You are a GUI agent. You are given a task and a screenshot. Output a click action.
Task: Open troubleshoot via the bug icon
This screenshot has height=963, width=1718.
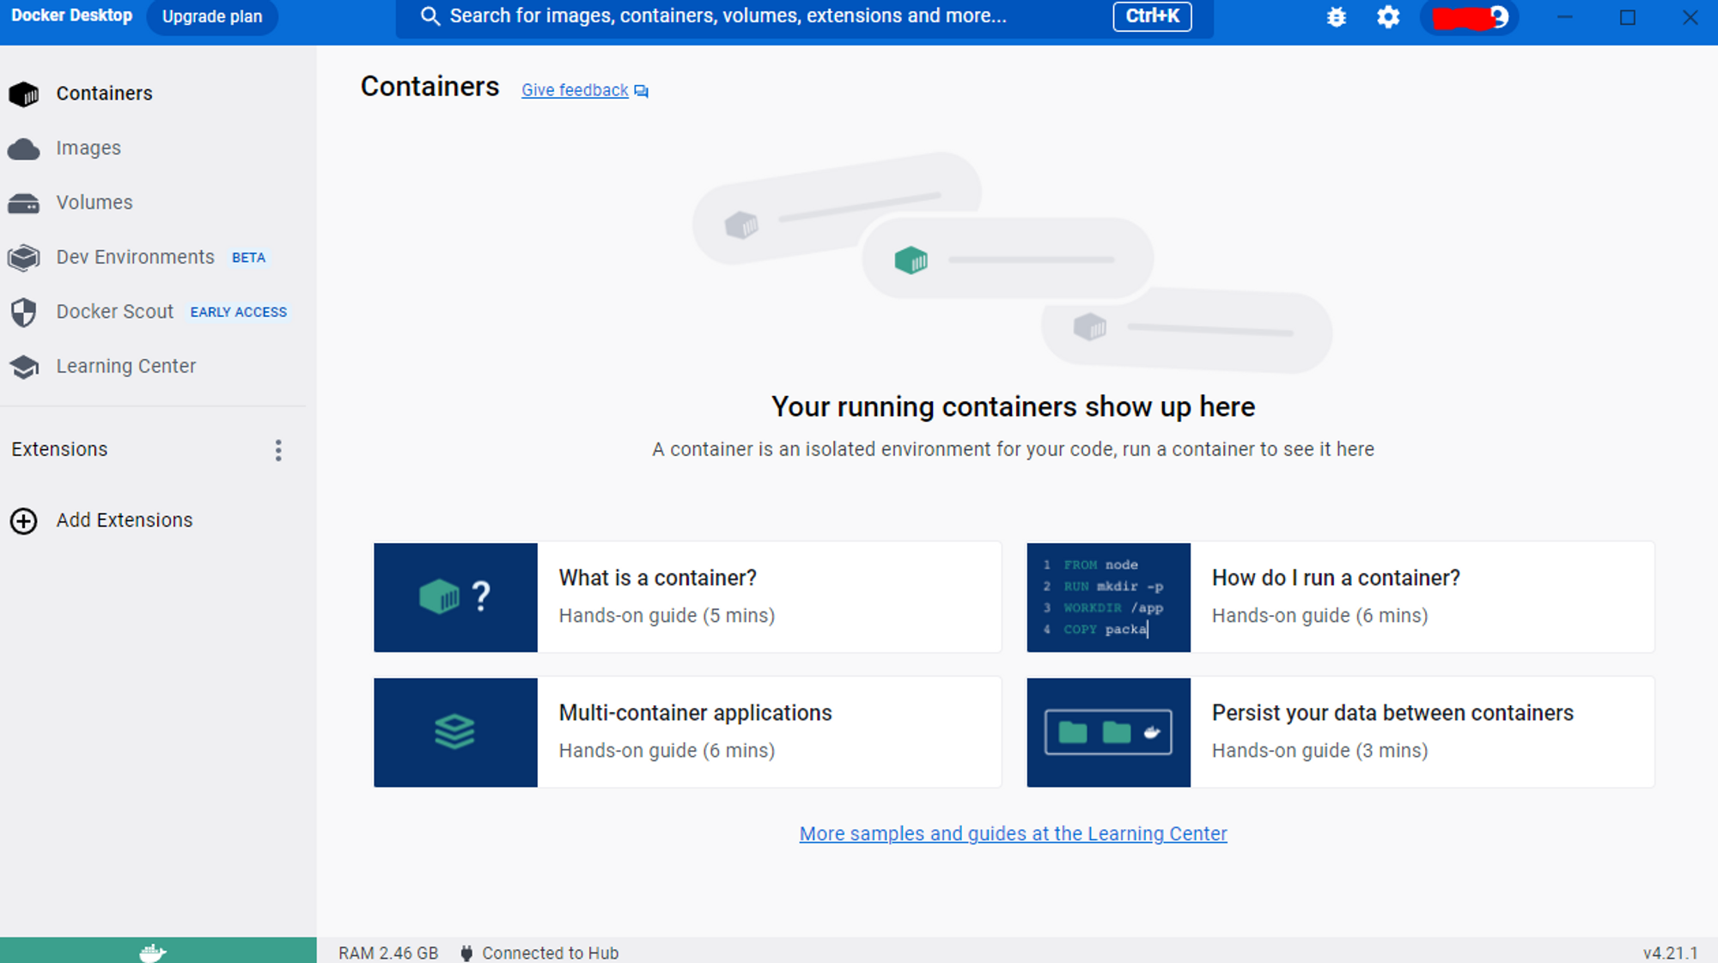click(1337, 17)
